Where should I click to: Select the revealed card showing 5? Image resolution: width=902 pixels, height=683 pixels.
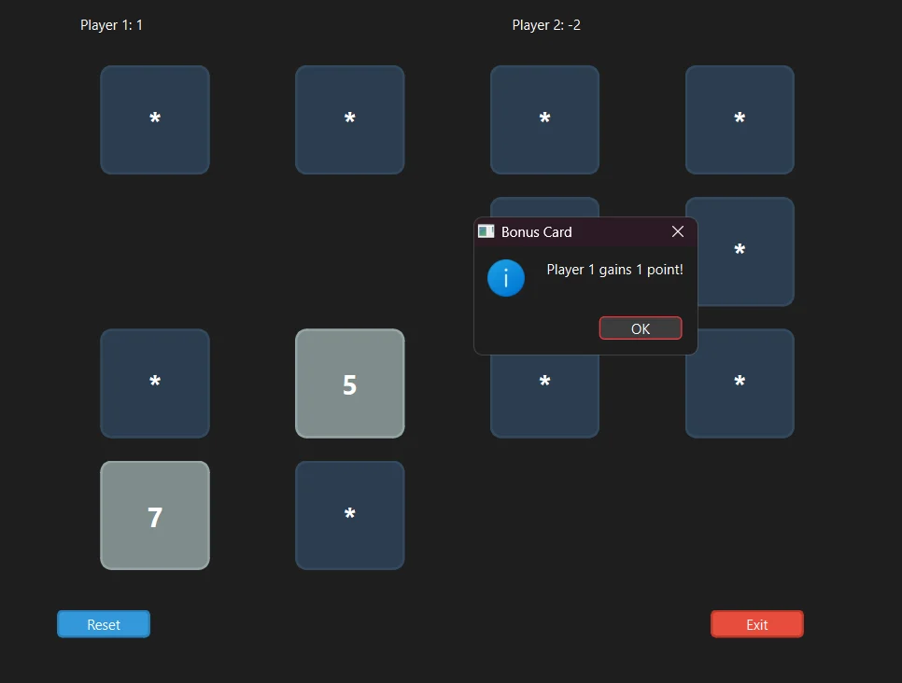tap(349, 383)
